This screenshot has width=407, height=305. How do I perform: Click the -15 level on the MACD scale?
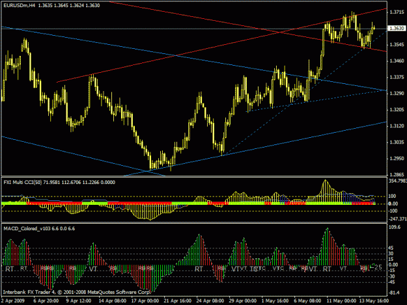392,271
